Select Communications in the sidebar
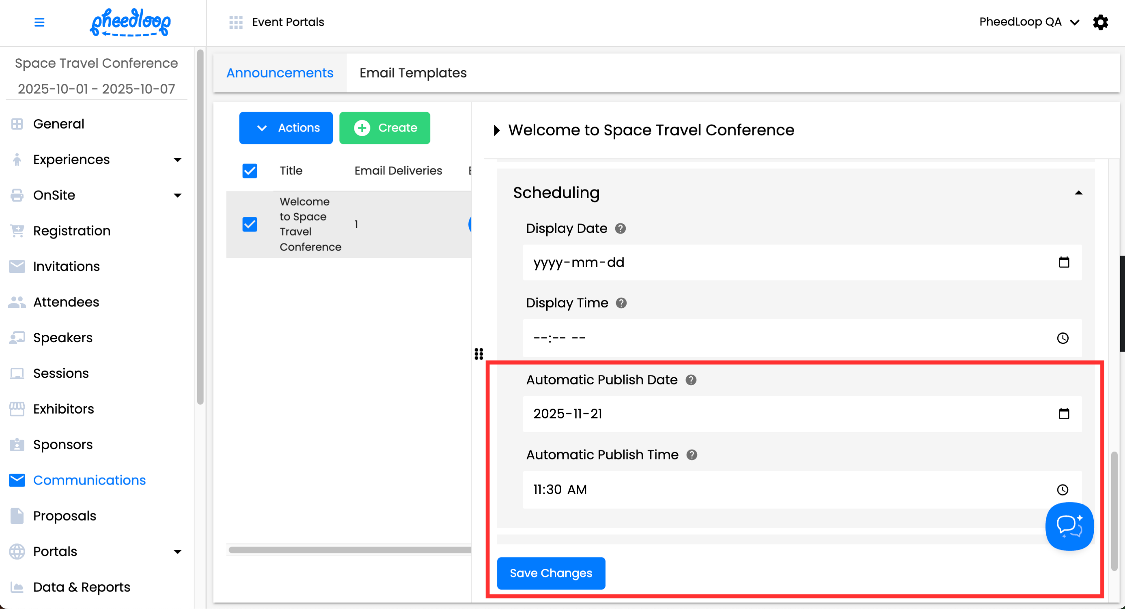The width and height of the screenshot is (1125, 609). coord(89,480)
